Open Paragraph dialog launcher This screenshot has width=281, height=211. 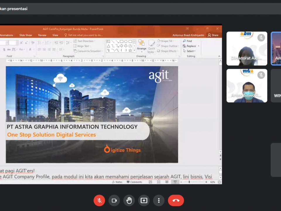click(103, 56)
